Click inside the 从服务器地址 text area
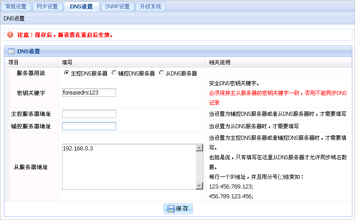This screenshot has width=355, height=220. (129, 167)
